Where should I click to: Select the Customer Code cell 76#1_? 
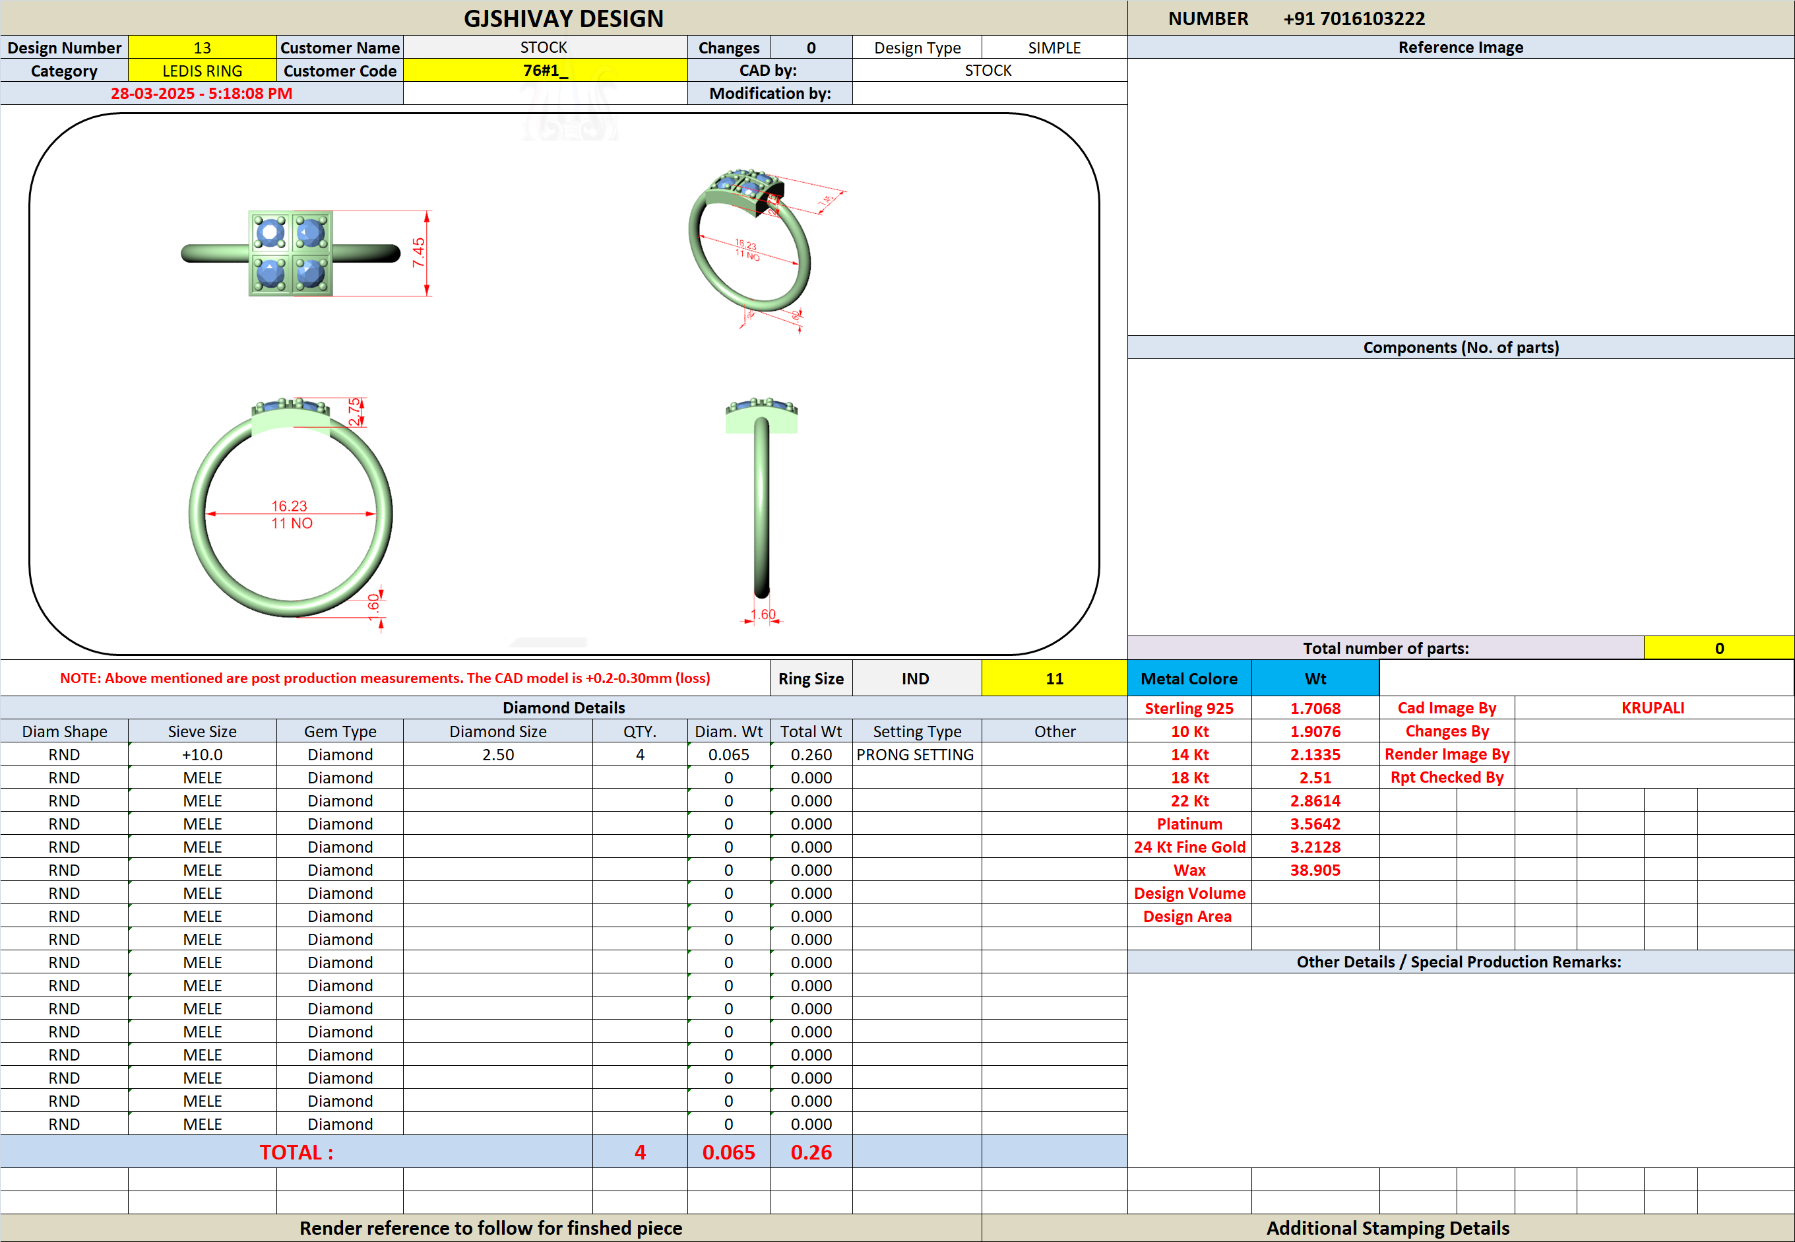coord(545,71)
